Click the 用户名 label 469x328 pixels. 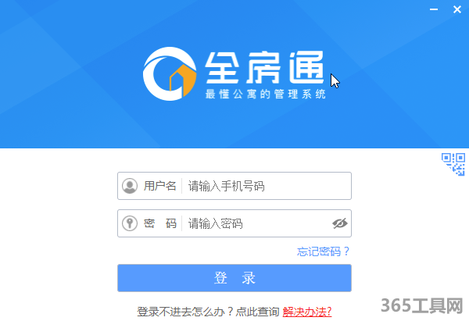pyautogui.click(x=159, y=186)
